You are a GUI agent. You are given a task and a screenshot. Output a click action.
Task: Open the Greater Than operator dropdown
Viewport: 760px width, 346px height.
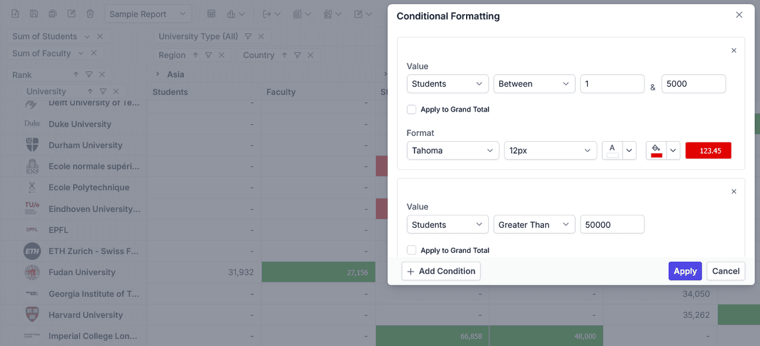(x=534, y=224)
